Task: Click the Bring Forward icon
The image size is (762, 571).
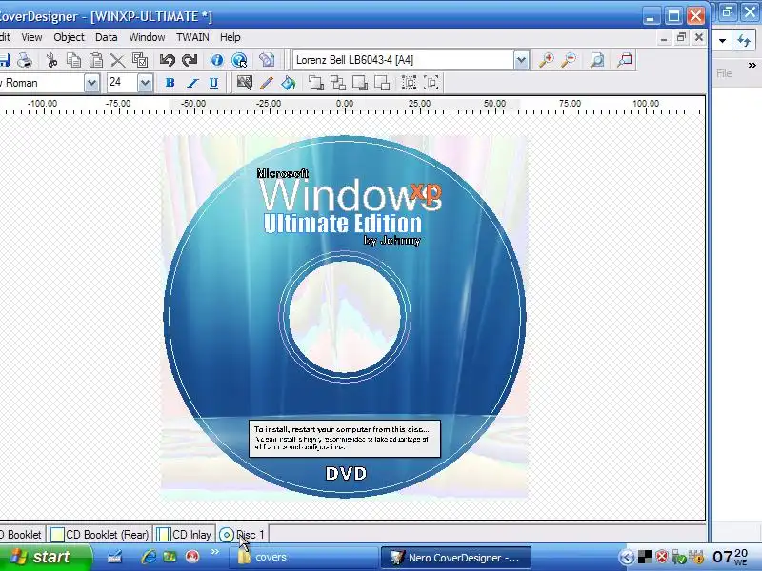Action: 338,83
